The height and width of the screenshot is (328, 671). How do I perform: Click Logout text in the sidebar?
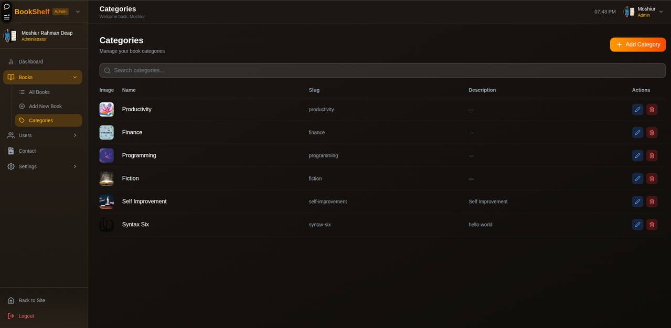[26, 316]
